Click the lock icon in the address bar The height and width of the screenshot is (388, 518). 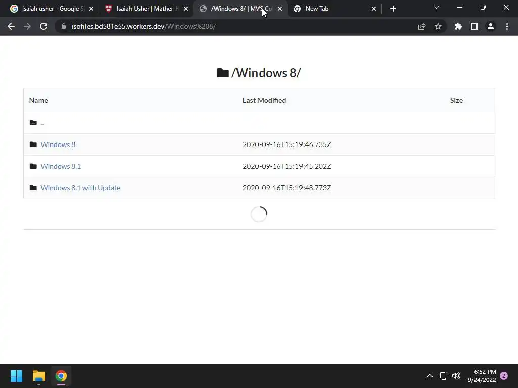64,26
